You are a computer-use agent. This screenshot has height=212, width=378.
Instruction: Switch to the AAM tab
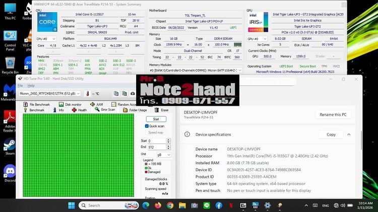(96, 104)
